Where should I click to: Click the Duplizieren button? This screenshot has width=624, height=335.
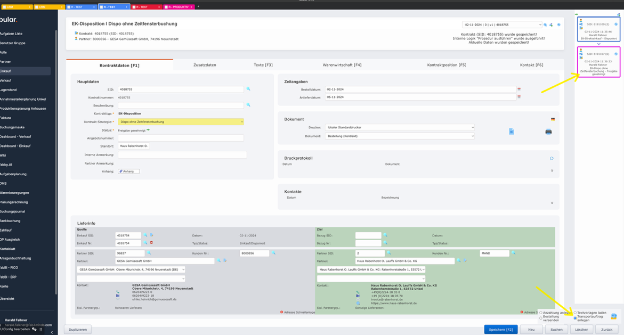[x=78, y=330]
